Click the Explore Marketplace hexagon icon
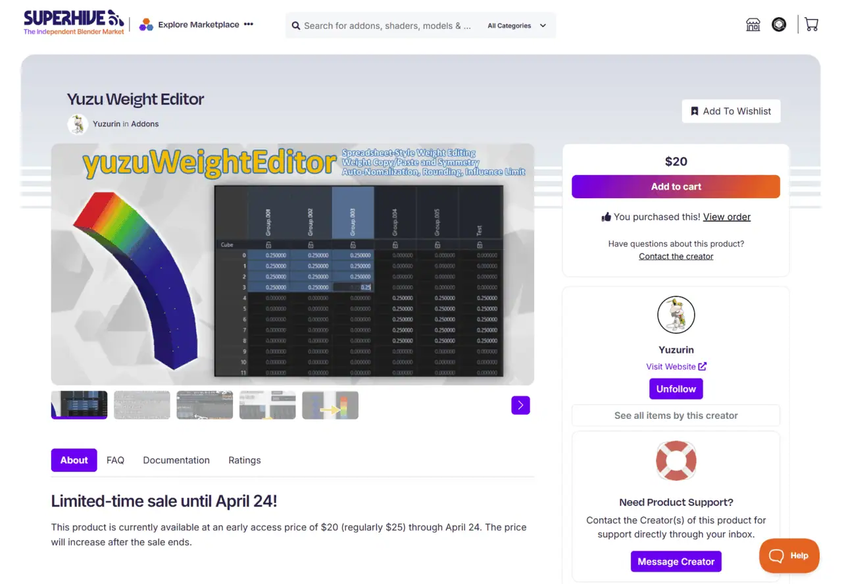This screenshot has height=584, width=842. tap(146, 25)
